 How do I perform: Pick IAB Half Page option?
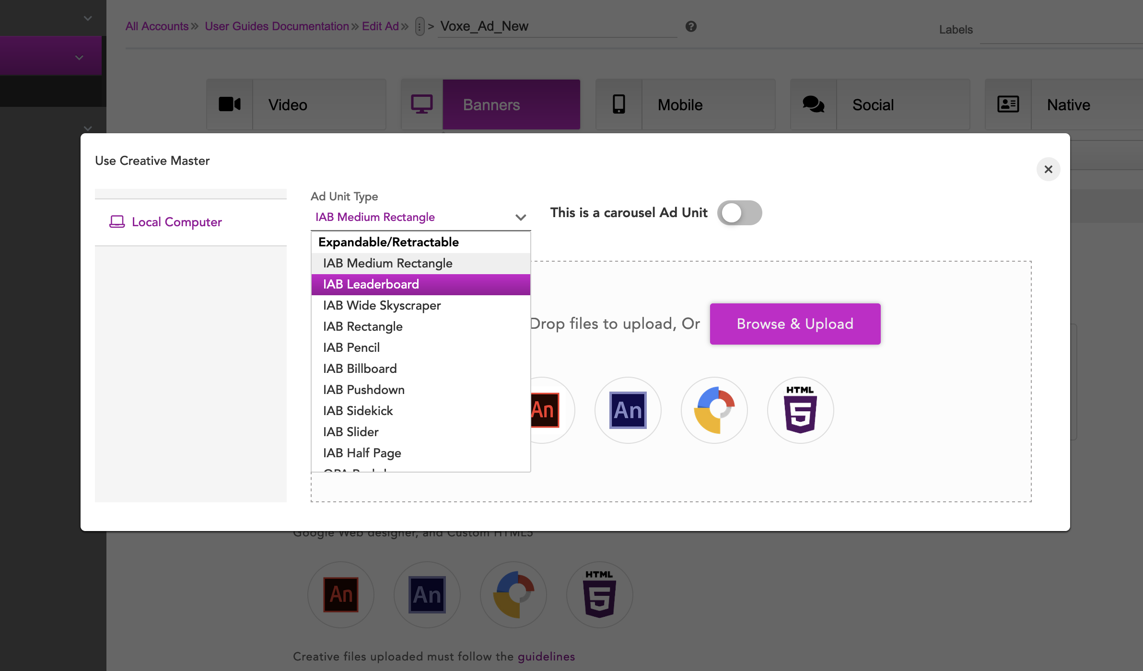pos(362,453)
